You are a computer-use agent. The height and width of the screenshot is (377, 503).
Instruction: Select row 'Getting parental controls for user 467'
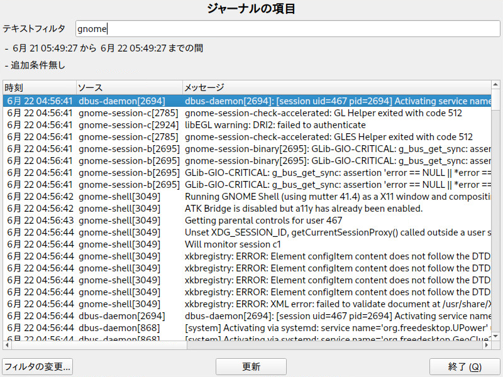247,221
